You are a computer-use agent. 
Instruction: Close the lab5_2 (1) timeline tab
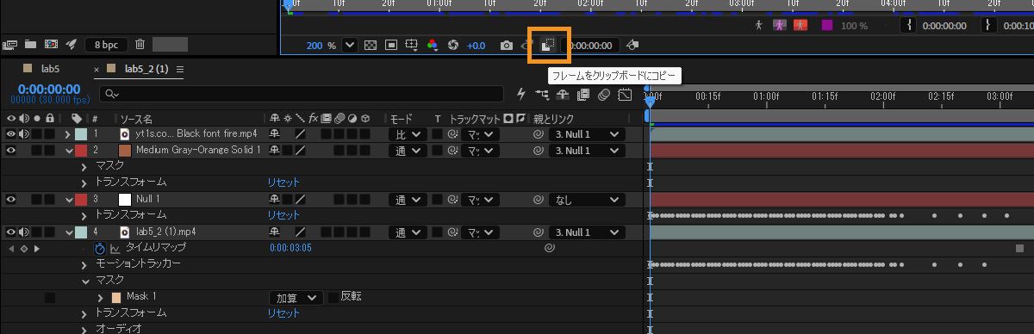click(97, 69)
